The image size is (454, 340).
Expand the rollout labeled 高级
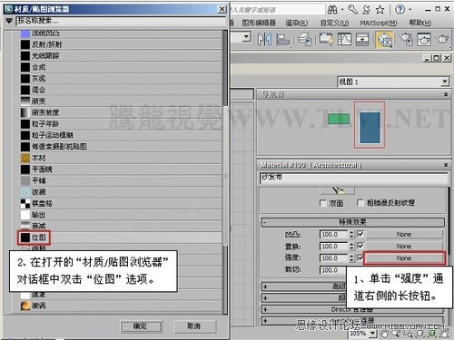[x=303, y=287]
